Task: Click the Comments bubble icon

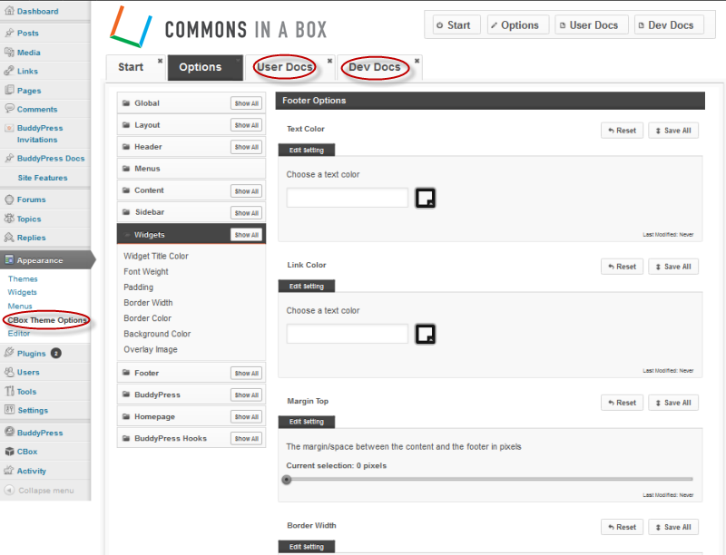Action: (9, 108)
